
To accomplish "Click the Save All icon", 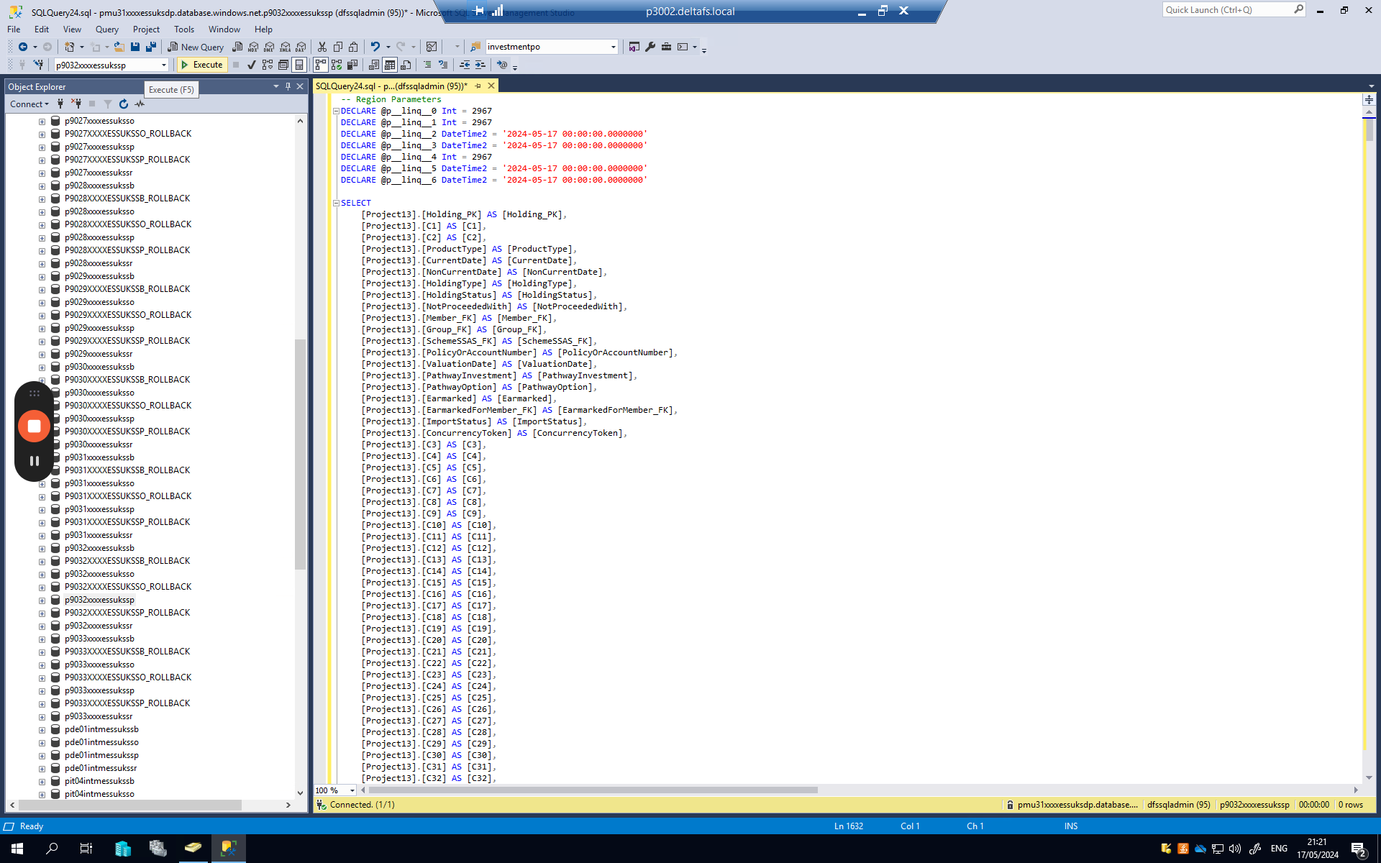I will coord(151,47).
